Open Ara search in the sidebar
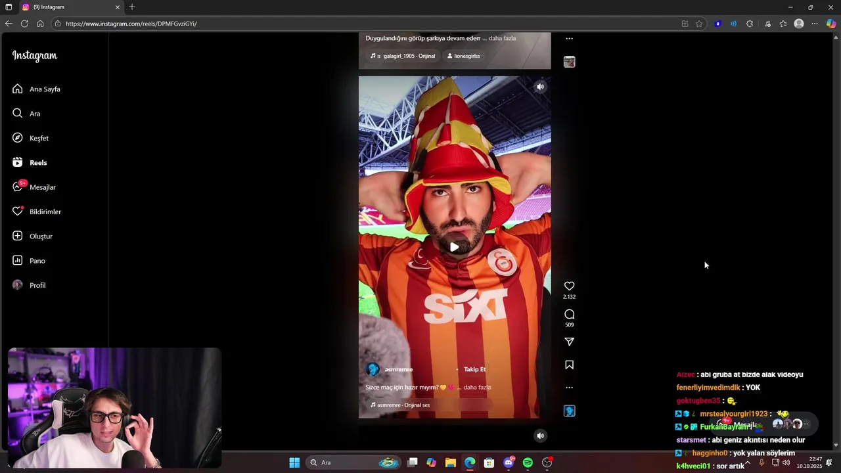The height and width of the screenshot is (473, 841). point(26,114)
